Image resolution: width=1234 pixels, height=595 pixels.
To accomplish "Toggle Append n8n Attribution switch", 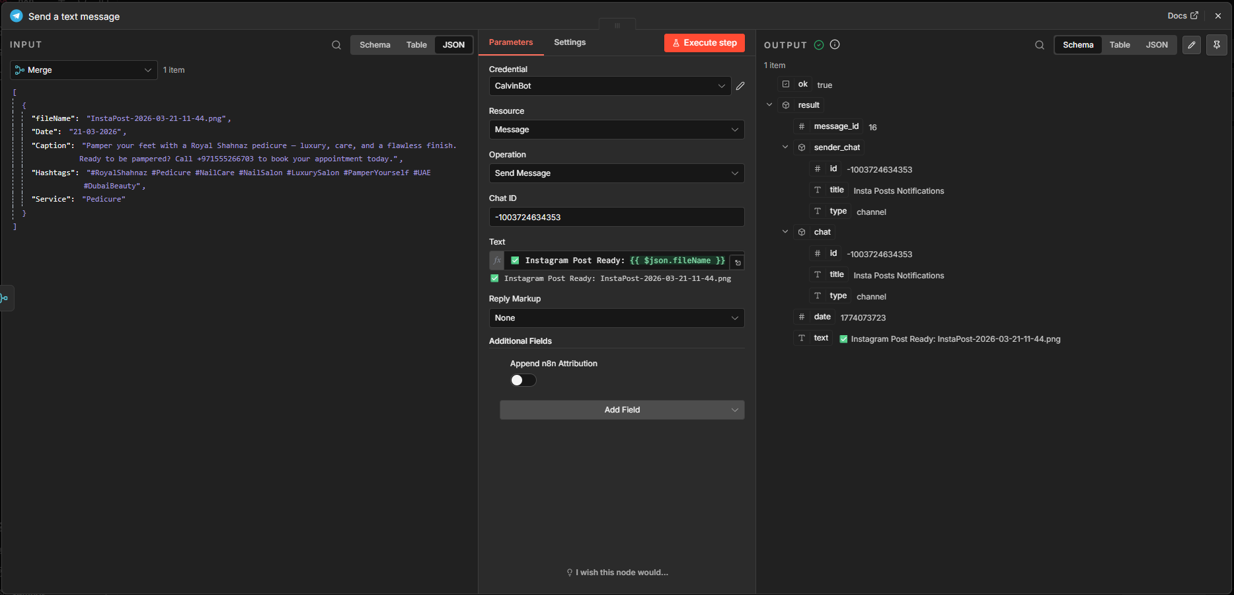I will pos(523,380).
